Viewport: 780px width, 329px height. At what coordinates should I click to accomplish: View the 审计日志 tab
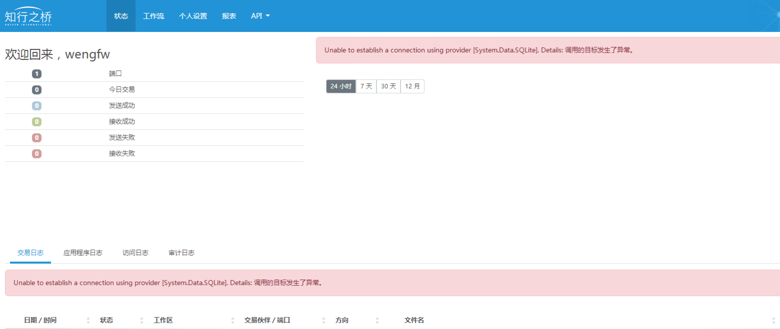pyautogui.click(x=182, y=253)
